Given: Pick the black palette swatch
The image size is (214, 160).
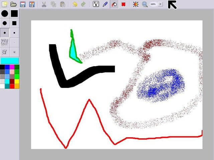Looking at the screenshot, I should pos(2,67).
